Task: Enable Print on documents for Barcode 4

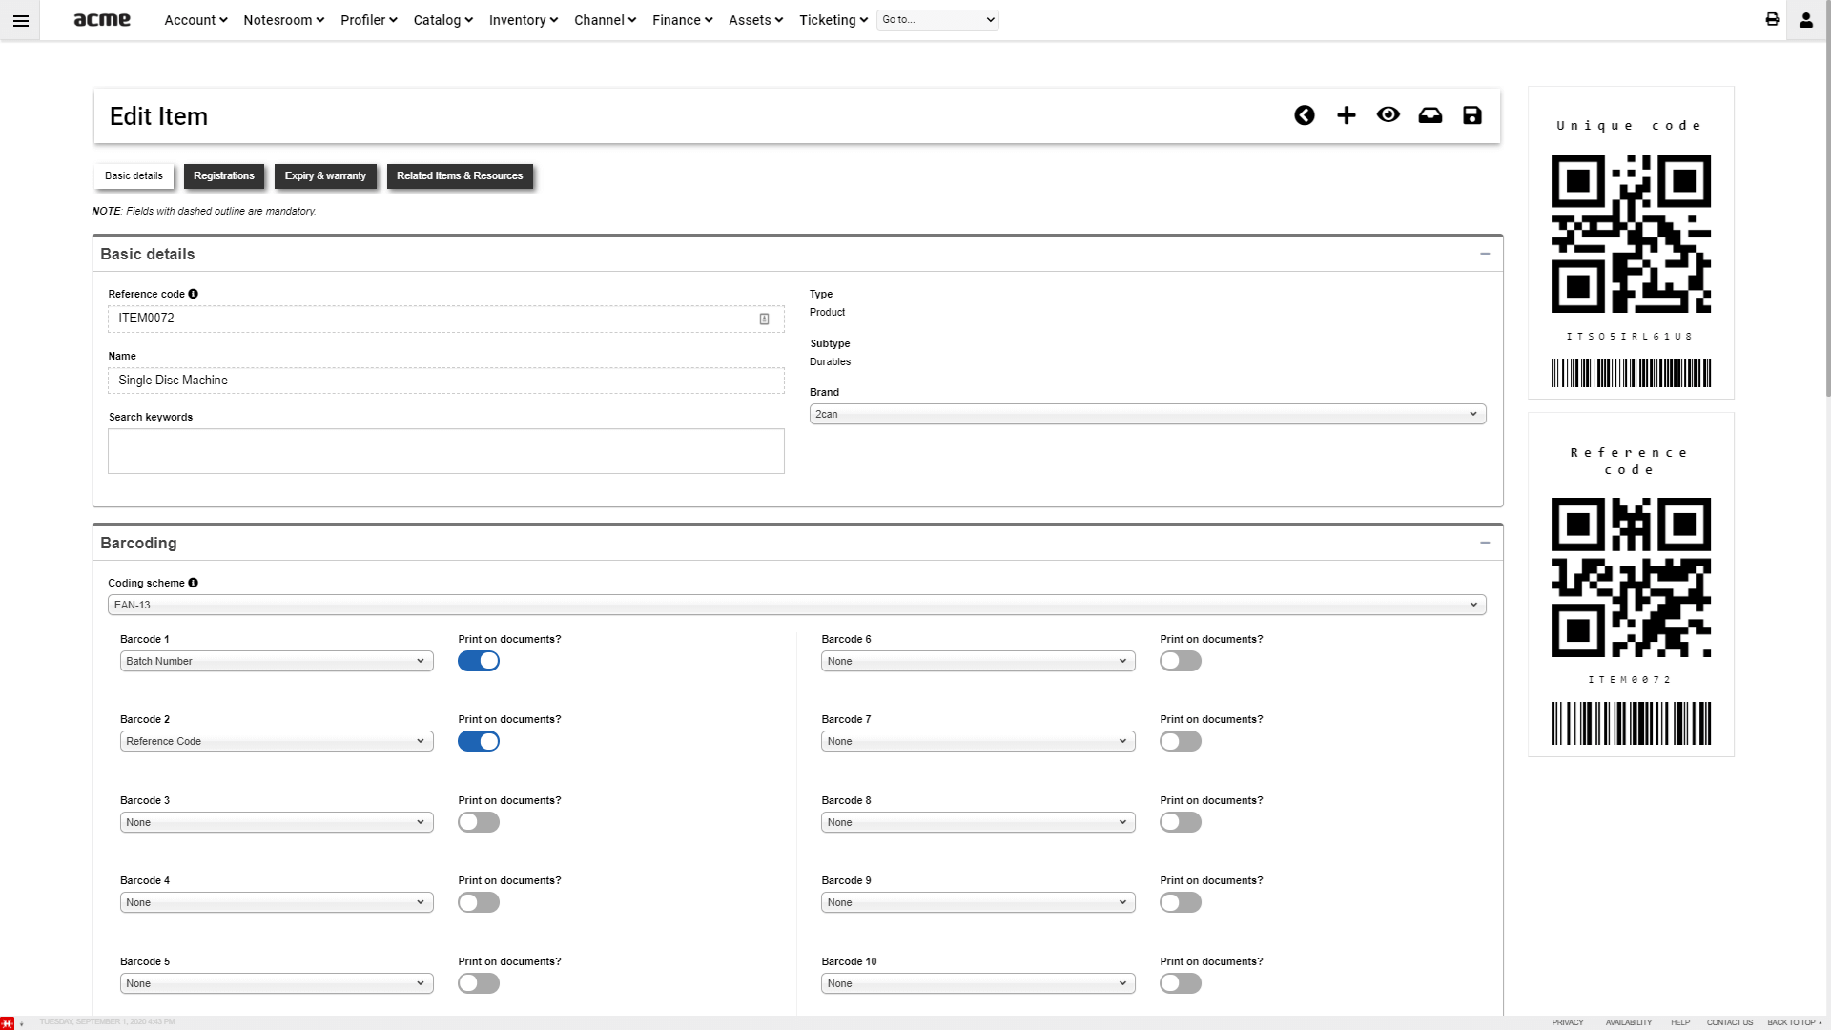Action: coord(479,902)
